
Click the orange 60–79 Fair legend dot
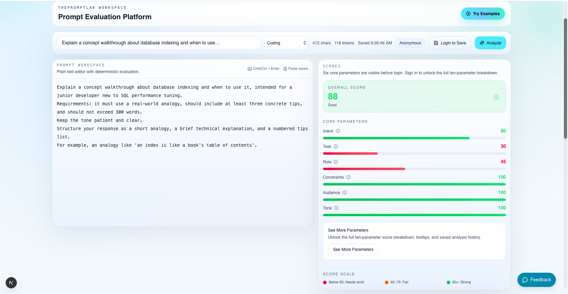pyautogui.click(x=387, y=282)
